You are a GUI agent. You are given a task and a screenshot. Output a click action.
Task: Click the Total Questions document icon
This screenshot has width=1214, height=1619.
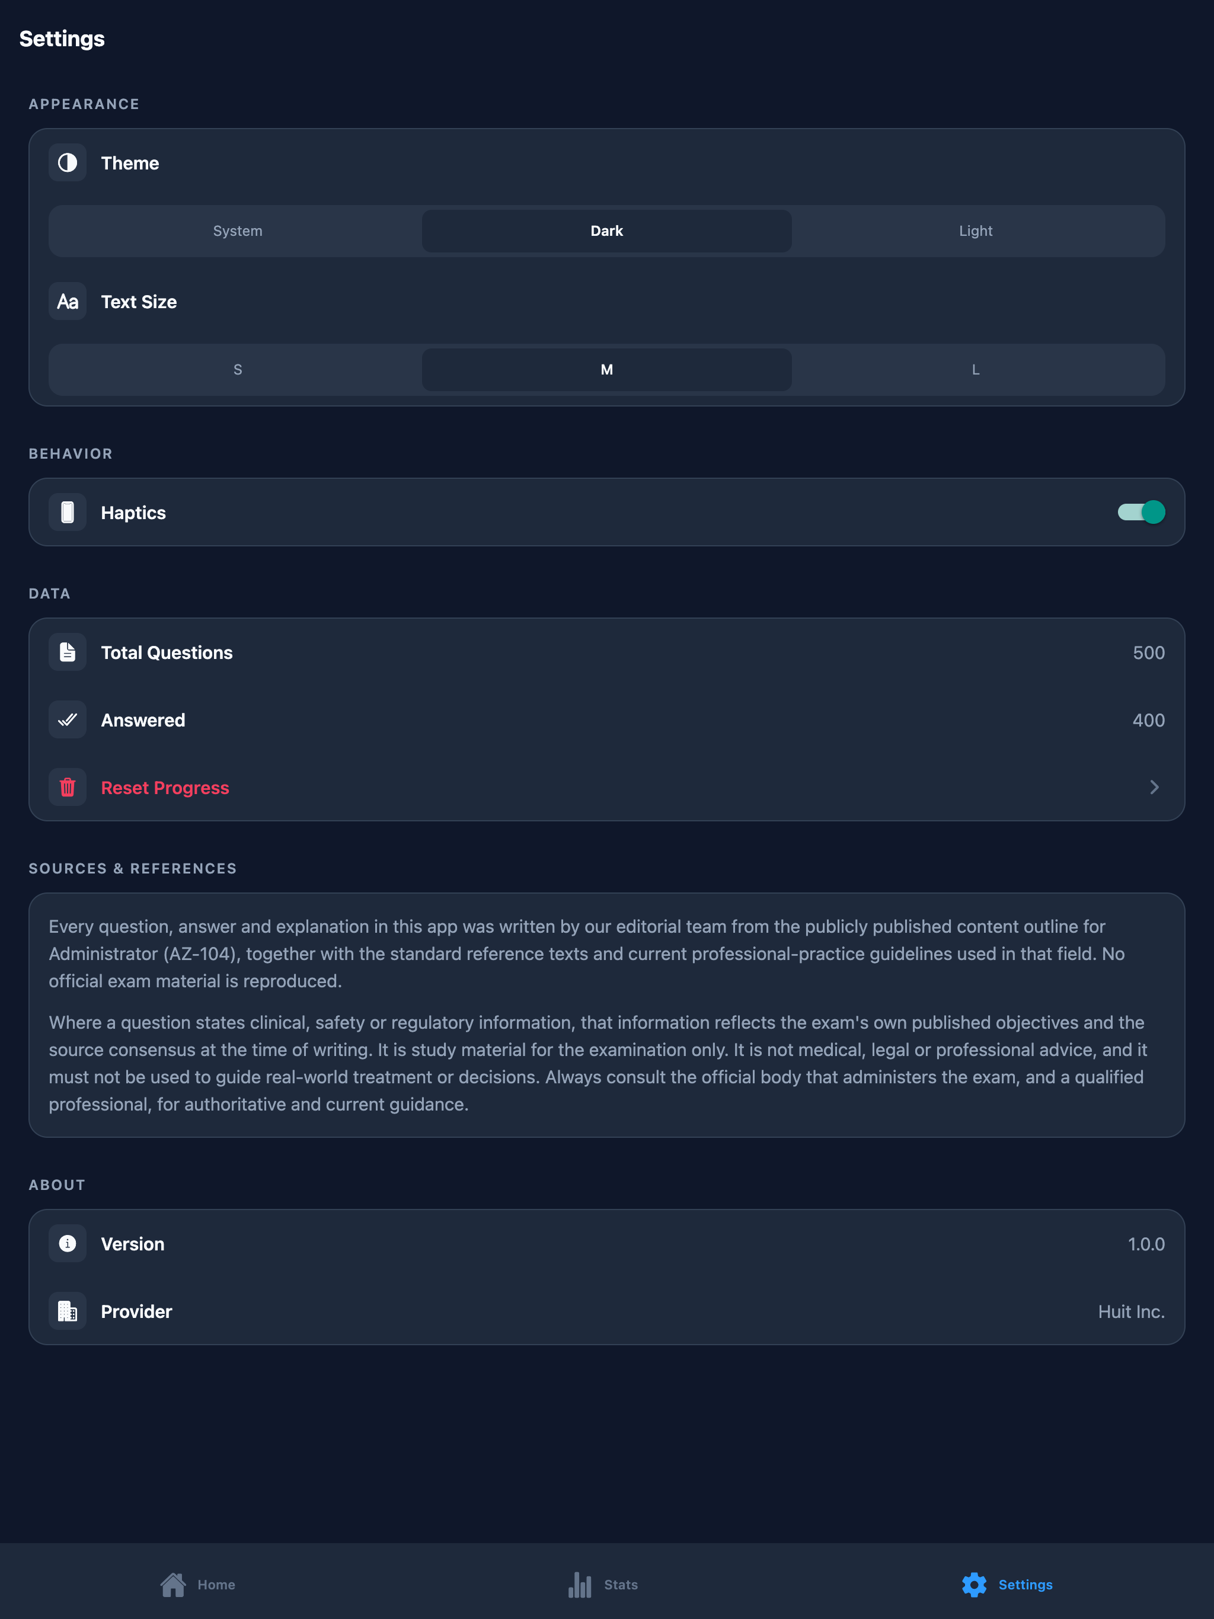tap(68, 652)
